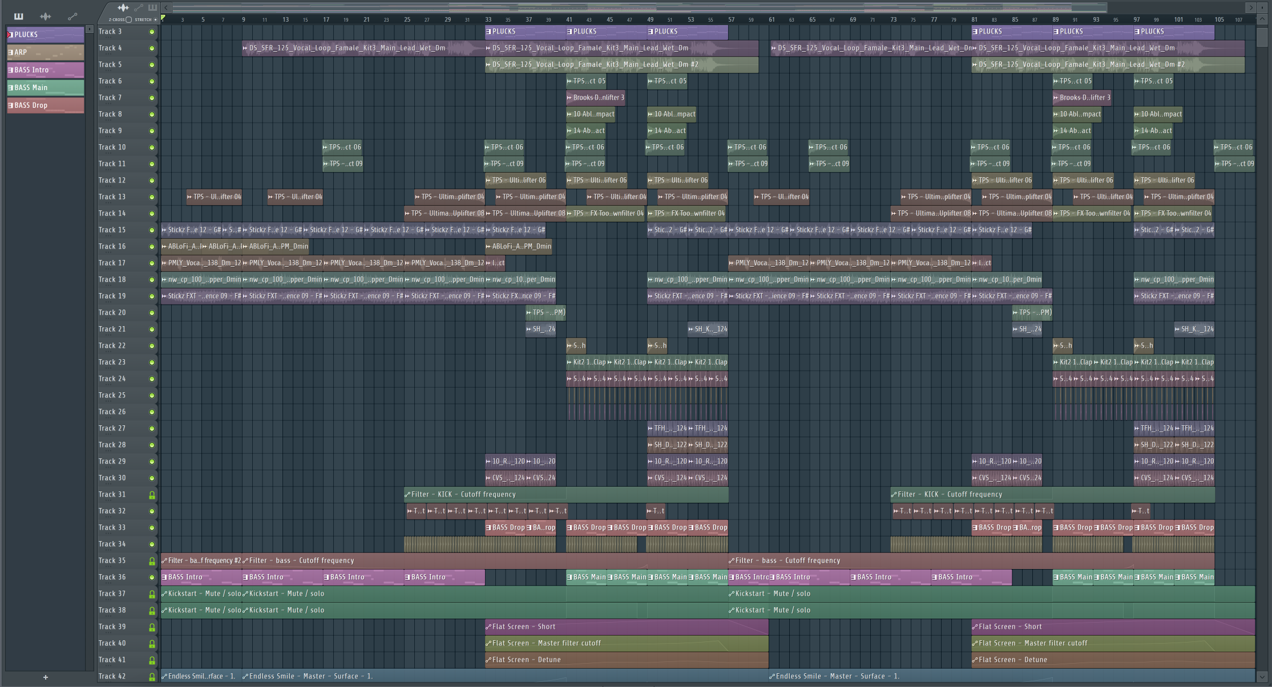
Task: Mute Track 36 using its green LED
Action: coord(152,578)
